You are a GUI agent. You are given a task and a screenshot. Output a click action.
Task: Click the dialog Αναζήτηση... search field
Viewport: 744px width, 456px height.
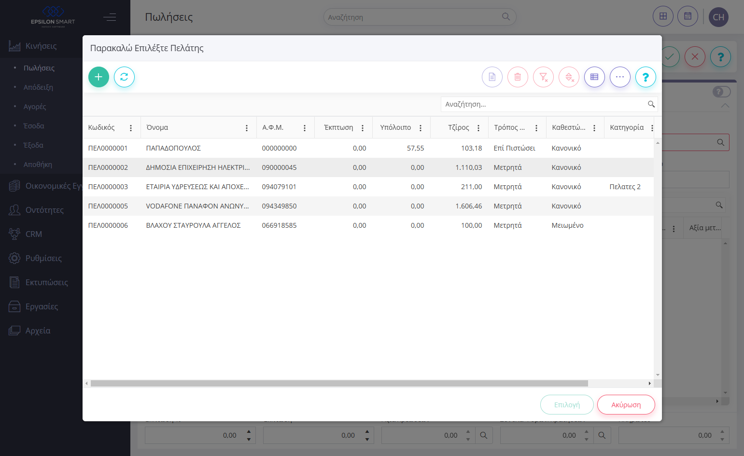(549, 104)
